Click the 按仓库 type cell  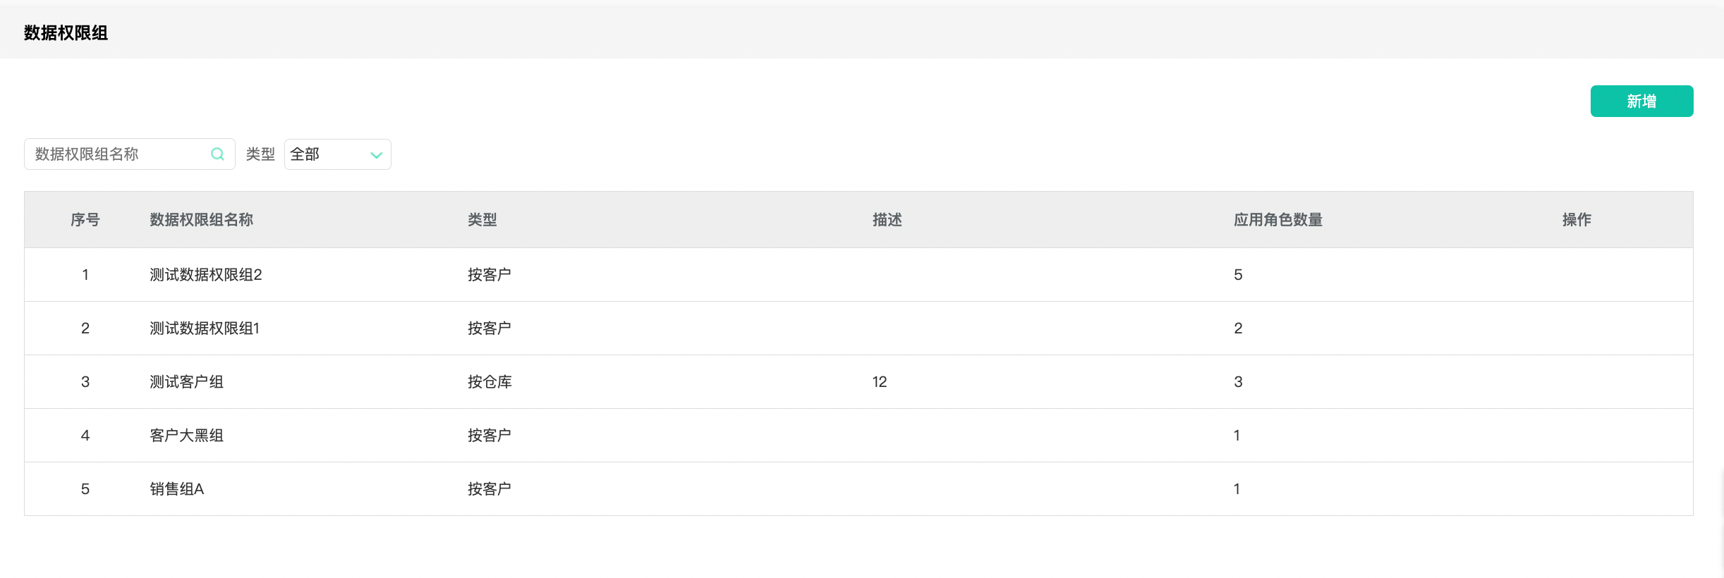pyautogui.click(x=489, y=381)
